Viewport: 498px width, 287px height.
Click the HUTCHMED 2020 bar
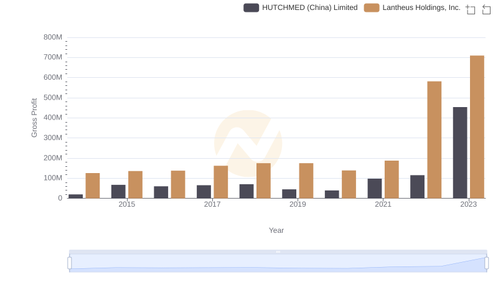point(332,195)
